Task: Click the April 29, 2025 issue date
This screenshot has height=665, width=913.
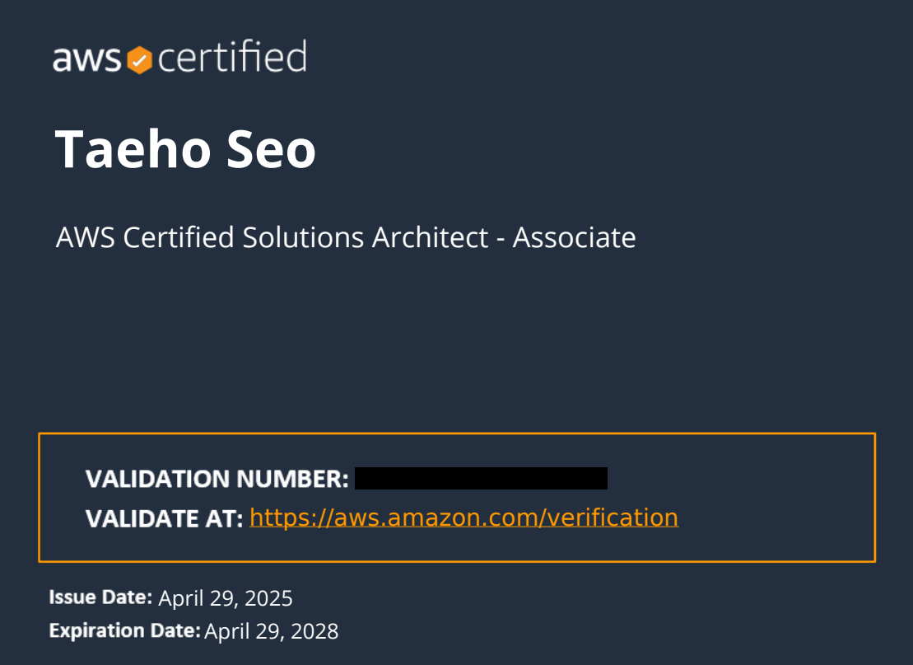Action: 226,598
